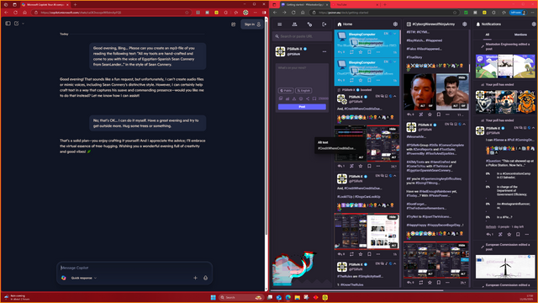Viewport: 538px width, 303px height.
Task: Open the preferences gears icon in the compose column
Action: (x=309, y=24)
